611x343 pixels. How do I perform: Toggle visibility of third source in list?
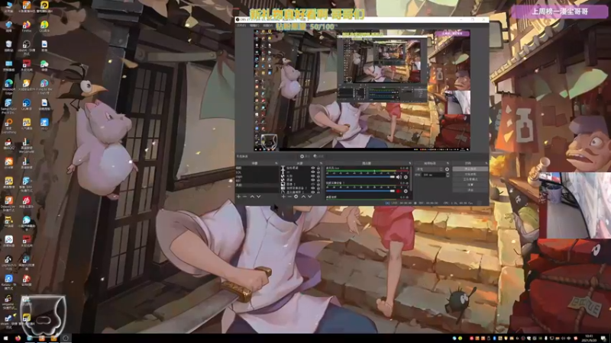pos(313,176)
